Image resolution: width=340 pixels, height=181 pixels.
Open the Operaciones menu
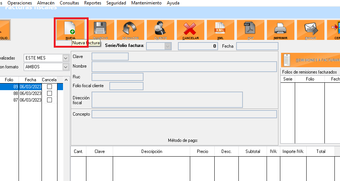click(x=20, y=3)
